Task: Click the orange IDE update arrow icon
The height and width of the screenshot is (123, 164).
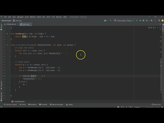Action: click(x=162, y=20)
